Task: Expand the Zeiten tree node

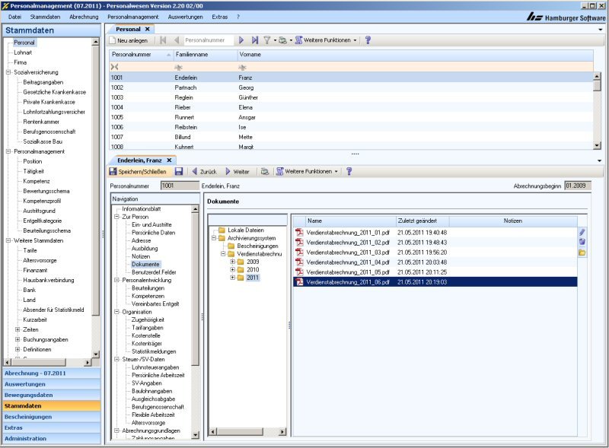Action: [x=18, y=329]
